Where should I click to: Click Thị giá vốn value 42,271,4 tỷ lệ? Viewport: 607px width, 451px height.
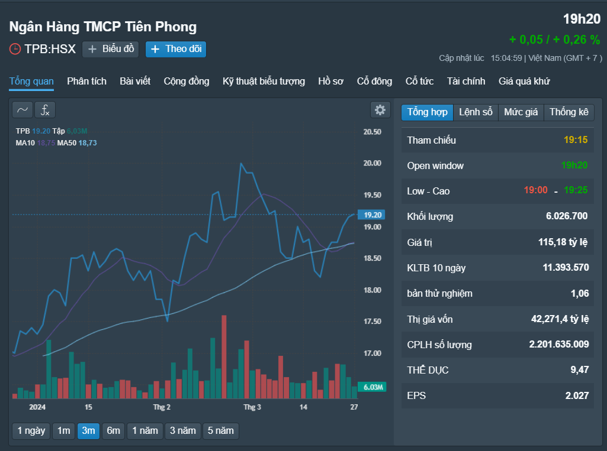[560, 319]
